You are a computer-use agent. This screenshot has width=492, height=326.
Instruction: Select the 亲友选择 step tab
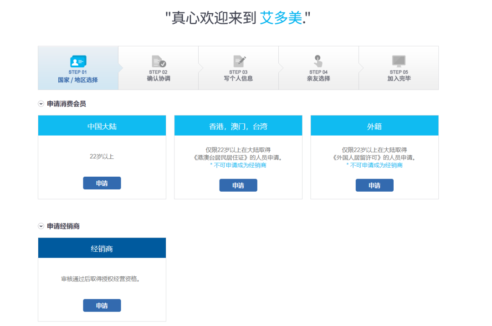(318, 68)
